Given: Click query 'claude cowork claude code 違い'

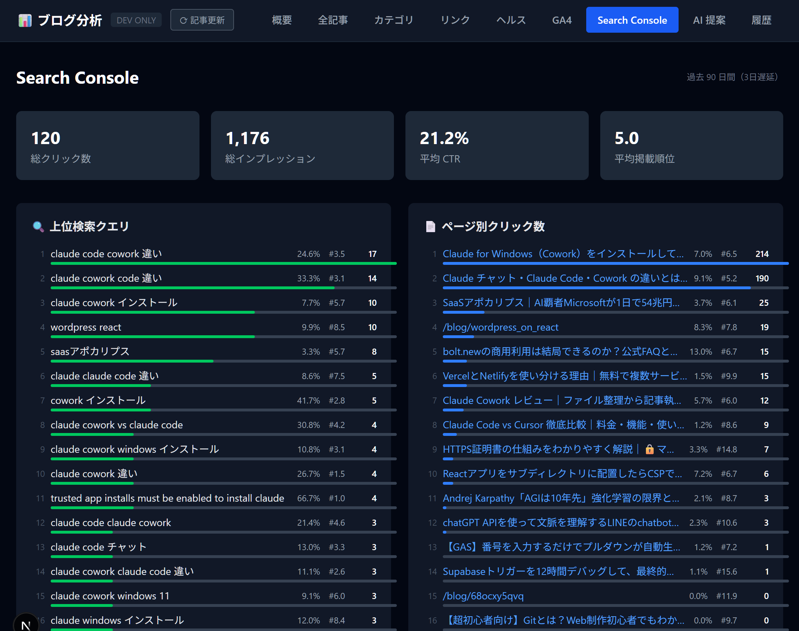Looking at the screenshot, I should click(122, 571).
